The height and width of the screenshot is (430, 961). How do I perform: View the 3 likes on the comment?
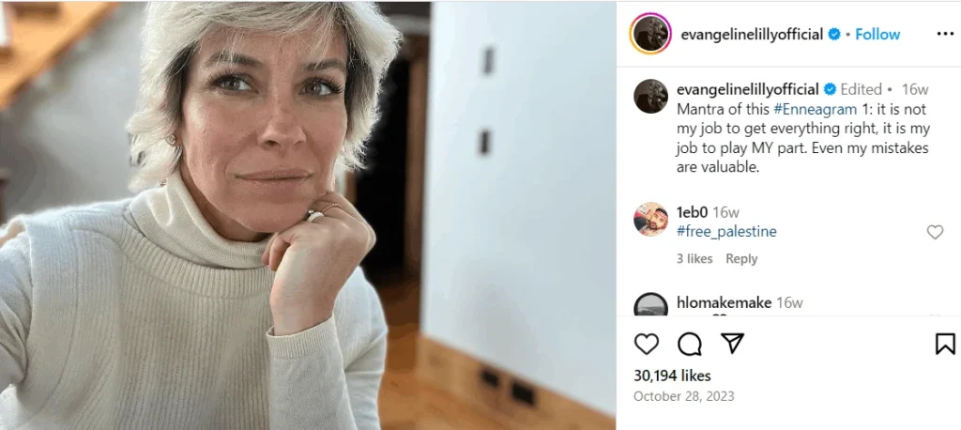(x=694, y=259)
